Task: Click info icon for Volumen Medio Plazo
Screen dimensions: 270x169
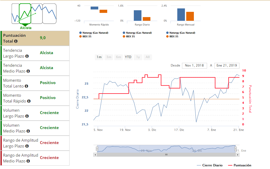Action: 28,131
